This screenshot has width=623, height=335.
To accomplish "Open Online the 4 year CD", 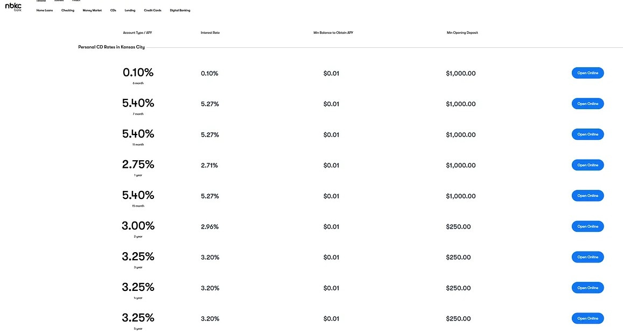I will click(x=587, y=288).
